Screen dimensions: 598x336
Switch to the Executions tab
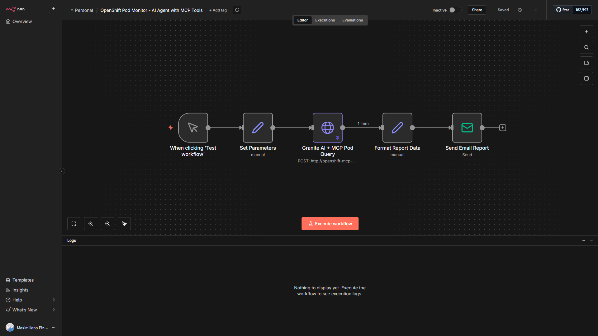tap(325, 20)
